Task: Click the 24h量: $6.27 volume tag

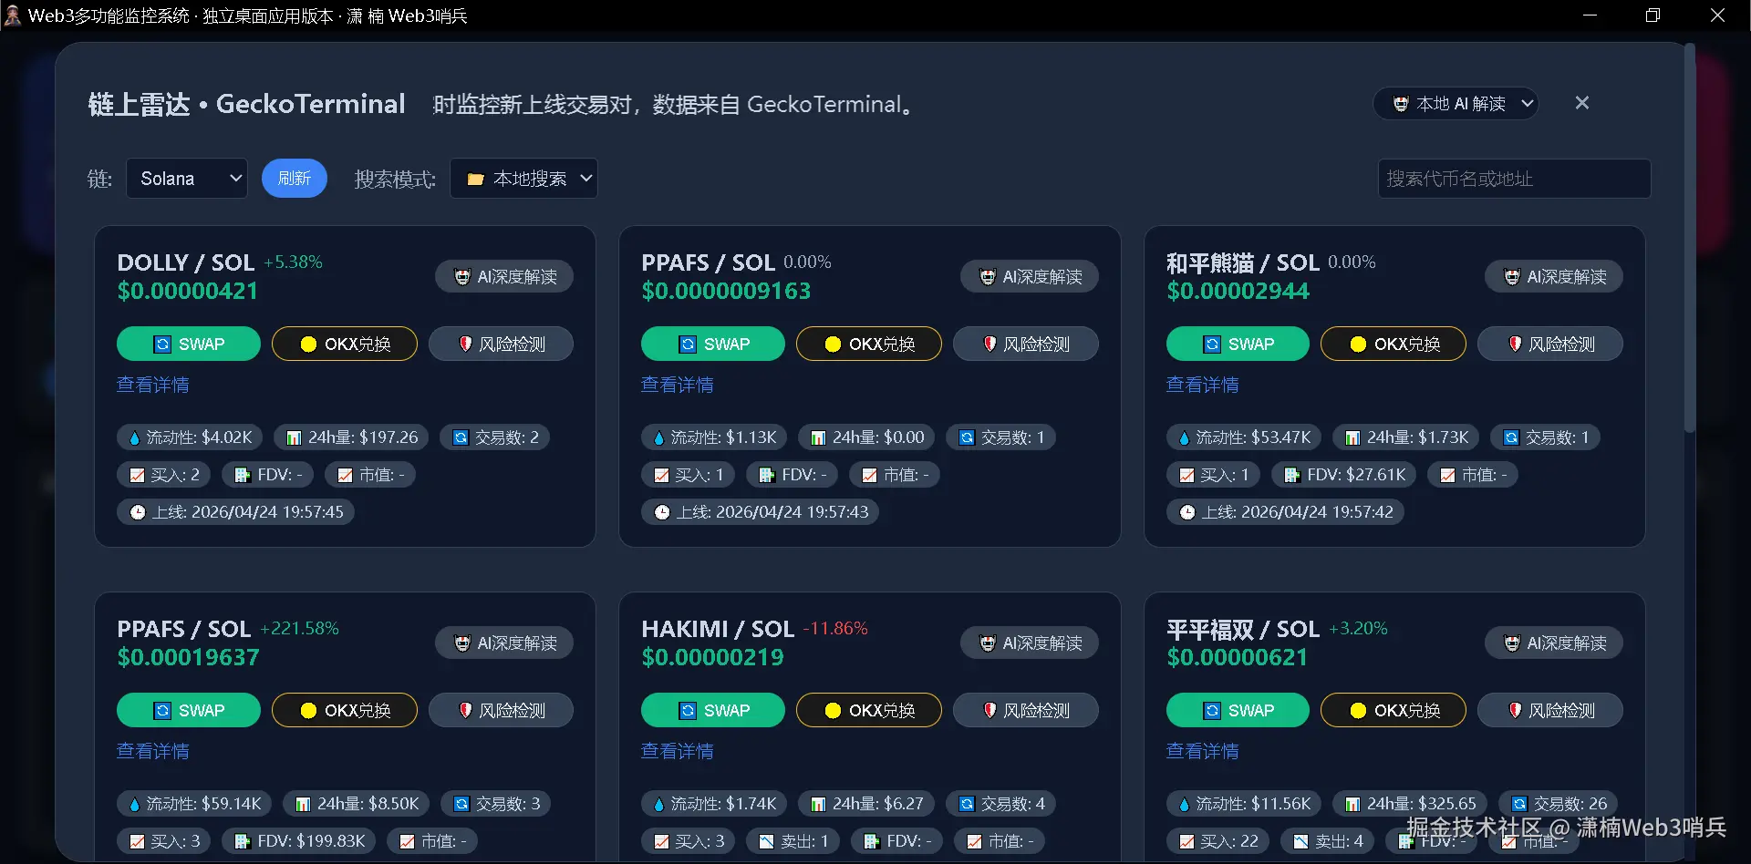Action: coord(866,805)
